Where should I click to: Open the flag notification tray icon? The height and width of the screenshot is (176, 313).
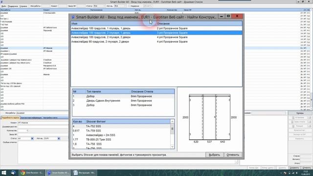(285, 173)
